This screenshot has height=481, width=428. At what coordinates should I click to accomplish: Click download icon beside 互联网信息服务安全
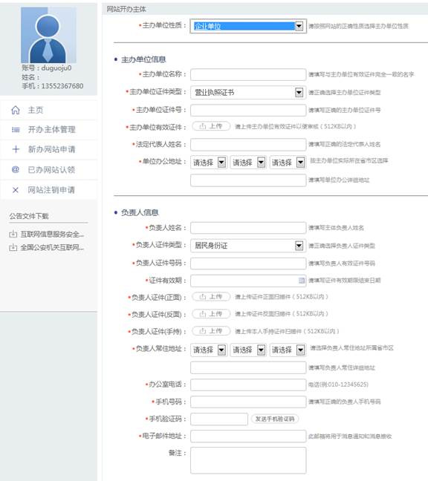[13, 235]
